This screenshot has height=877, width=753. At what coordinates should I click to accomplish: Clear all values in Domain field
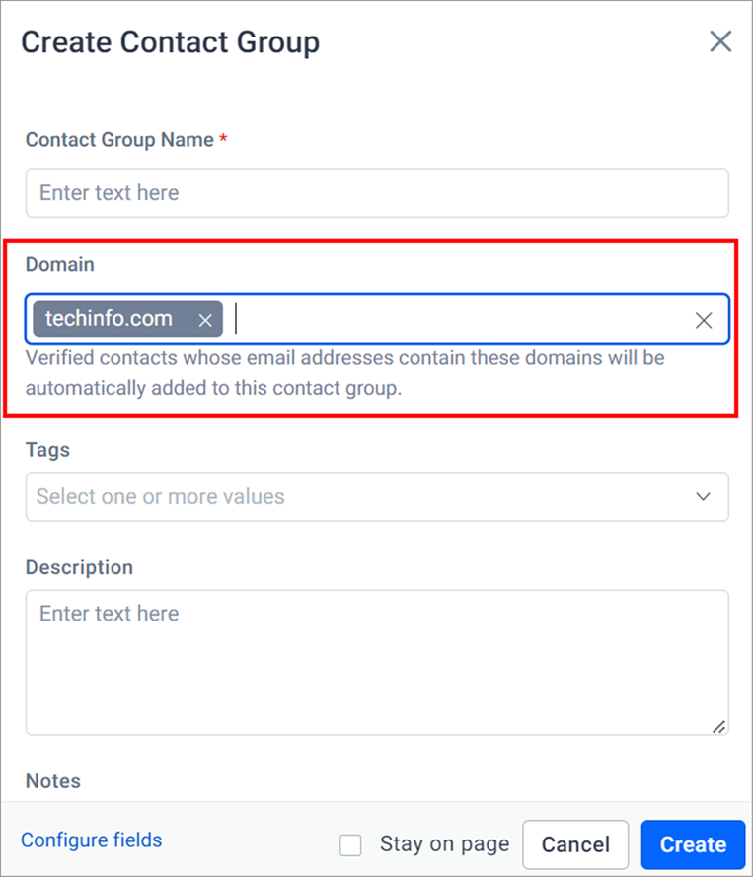pos(704,320)
